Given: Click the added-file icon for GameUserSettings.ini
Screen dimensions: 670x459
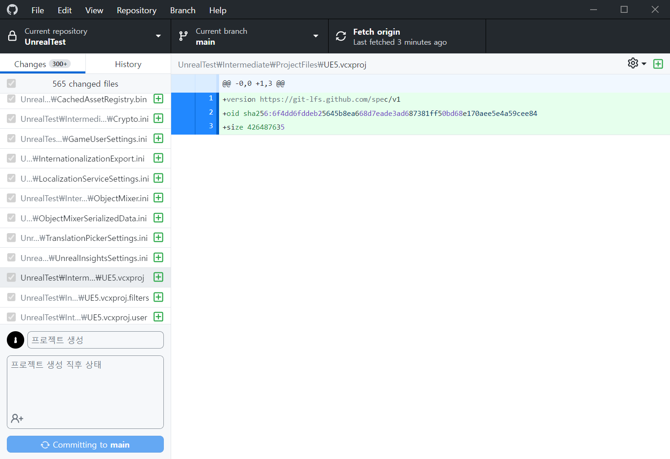Looking at the screenshot, I should click(x=158, y=138).
